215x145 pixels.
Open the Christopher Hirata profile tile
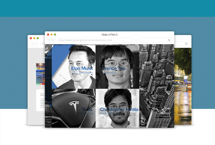point(117,108)
